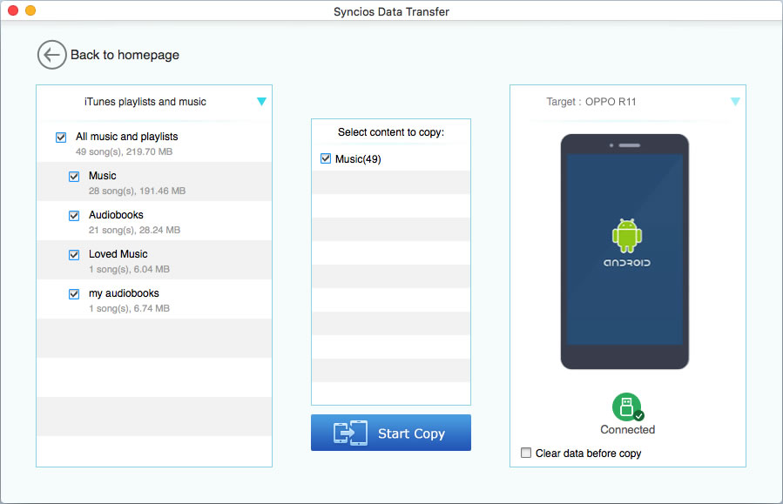Click the 'iTunes playlists and music' title
Viewport: 783px width, 504px height.
click(145, 102)
